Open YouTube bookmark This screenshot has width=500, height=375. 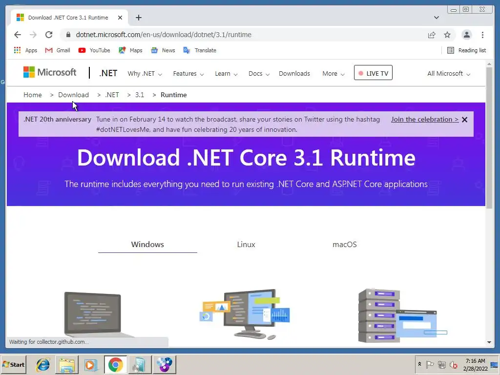click(94, 50)
